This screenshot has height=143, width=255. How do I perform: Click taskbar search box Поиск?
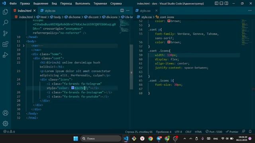click(x=101, y=139)
